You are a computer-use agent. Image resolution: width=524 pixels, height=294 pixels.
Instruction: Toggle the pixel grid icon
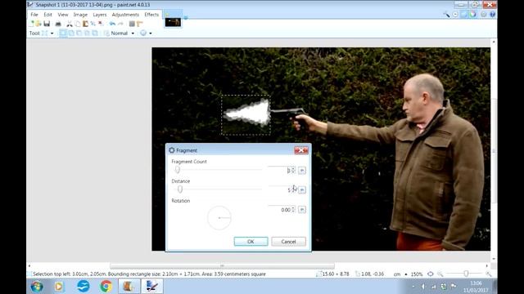(132, 24)
